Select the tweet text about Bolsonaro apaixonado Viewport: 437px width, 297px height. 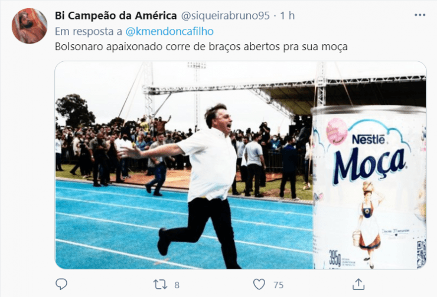(201, 47)
